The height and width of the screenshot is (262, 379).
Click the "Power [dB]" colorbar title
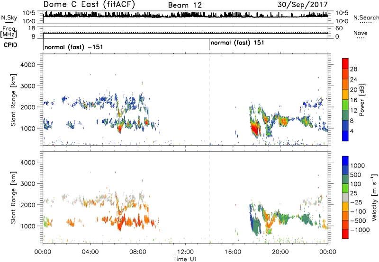pos(362,100)
